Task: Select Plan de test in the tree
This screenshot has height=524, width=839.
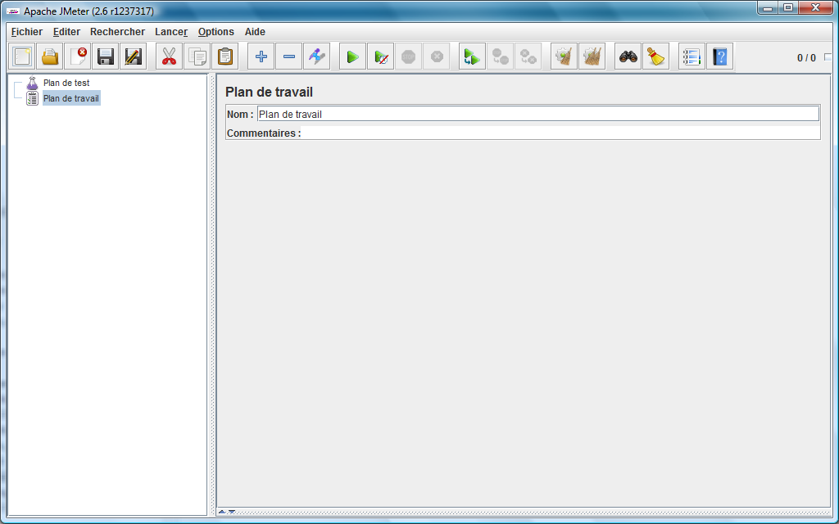Action: point(66,83)
